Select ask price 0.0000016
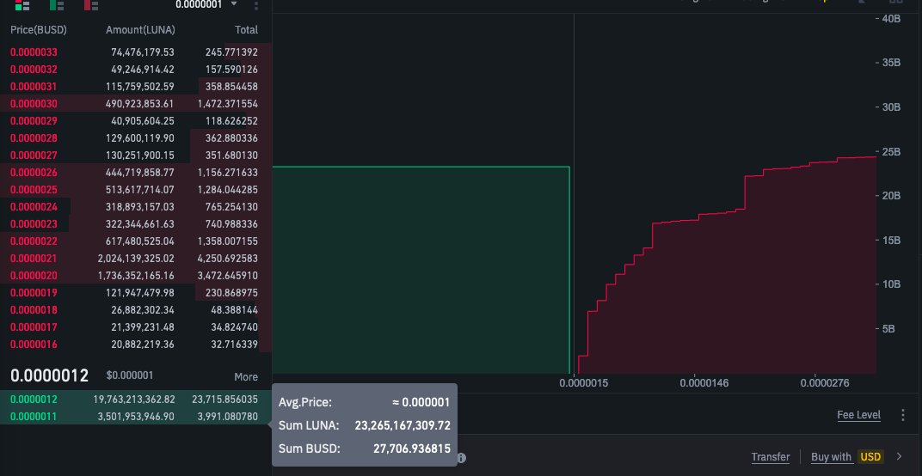This screenshot has width=922, height=476. click(x=34, y=345)
